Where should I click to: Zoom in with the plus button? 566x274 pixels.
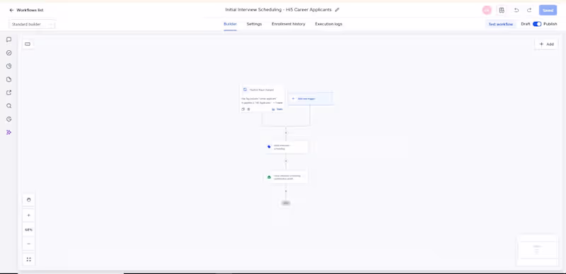29,215
